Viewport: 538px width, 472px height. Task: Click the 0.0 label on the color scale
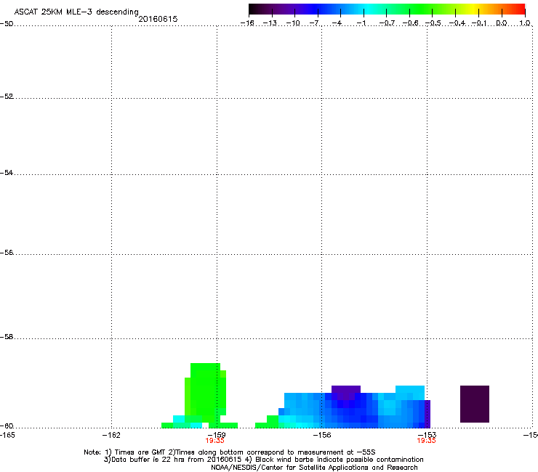click(502, 23)
